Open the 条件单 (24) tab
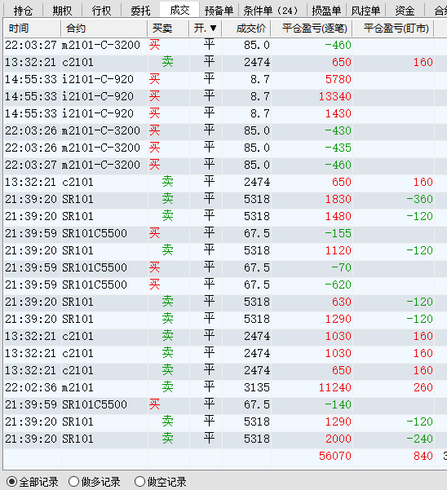 (x=271, y=11)
